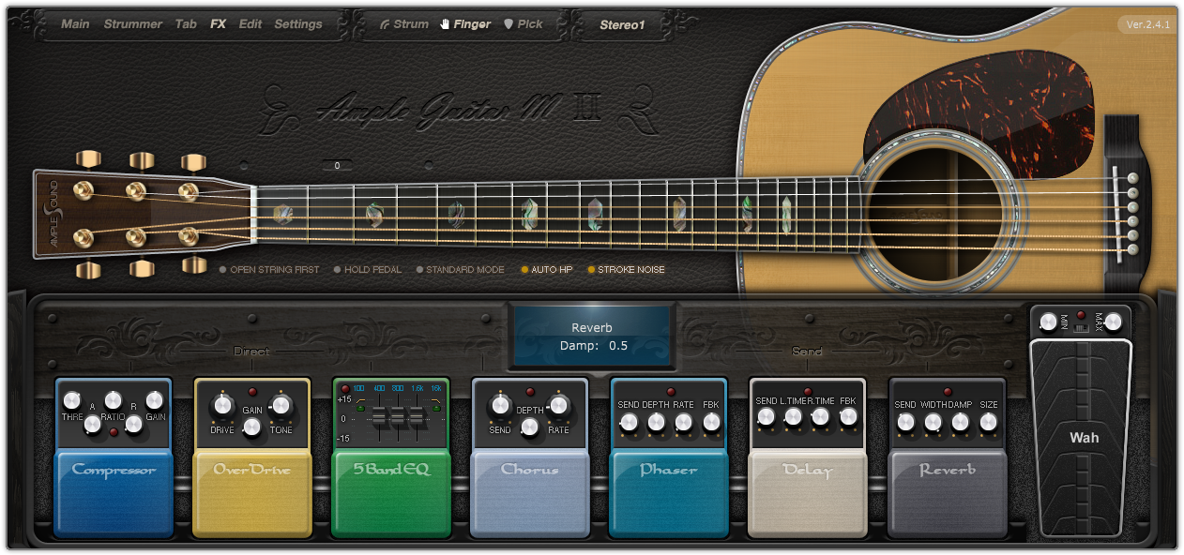Click the Delay L.TIME knob

[794, 419]
